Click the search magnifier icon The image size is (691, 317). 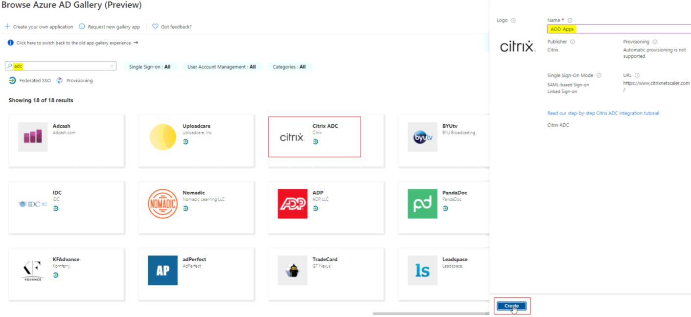pyautogui.click(x=9, y=66)
